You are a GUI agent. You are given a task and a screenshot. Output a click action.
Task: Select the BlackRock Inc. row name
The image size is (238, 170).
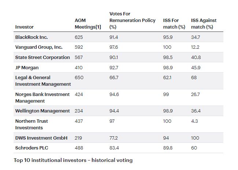(x=32, y=37)
